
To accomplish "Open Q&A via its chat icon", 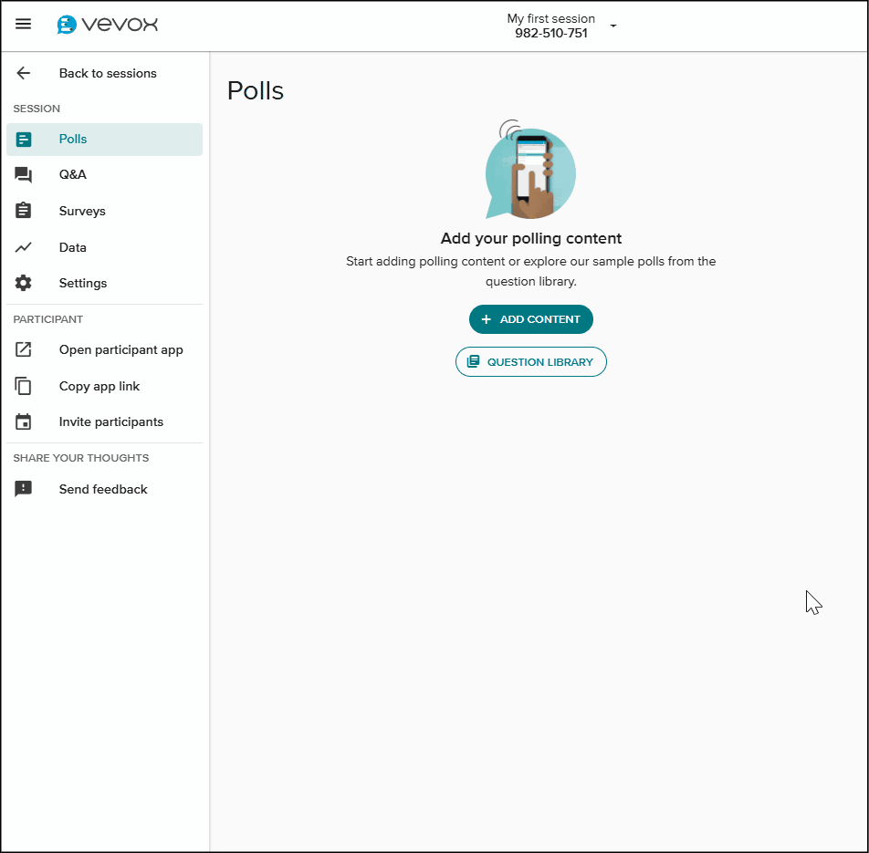I will [x=24, y=175].
